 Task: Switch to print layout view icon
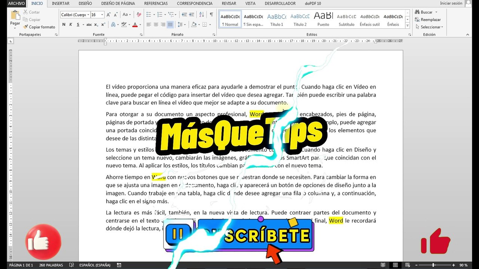tap(395, 265)
